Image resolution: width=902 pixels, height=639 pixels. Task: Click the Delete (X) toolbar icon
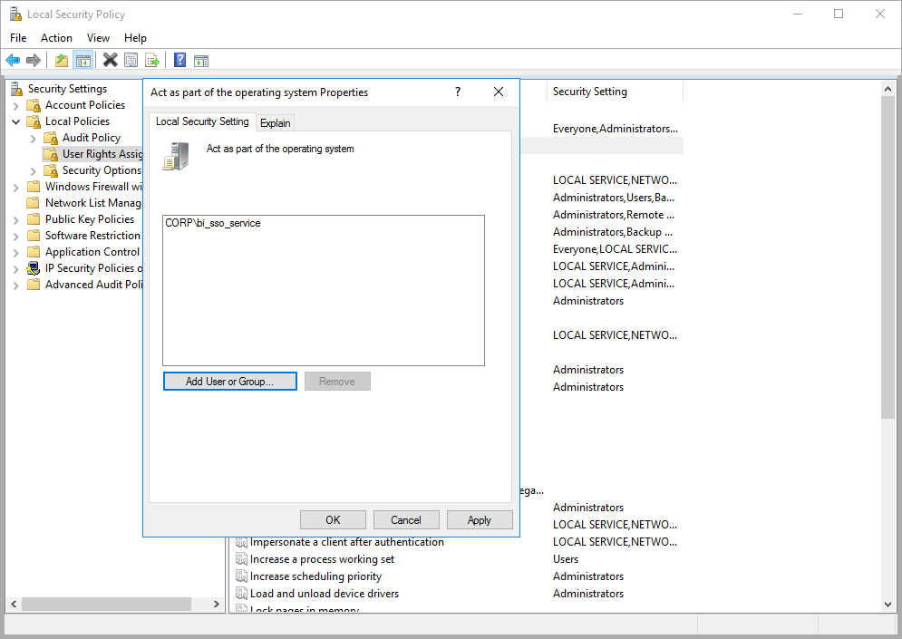pos(108,60)
